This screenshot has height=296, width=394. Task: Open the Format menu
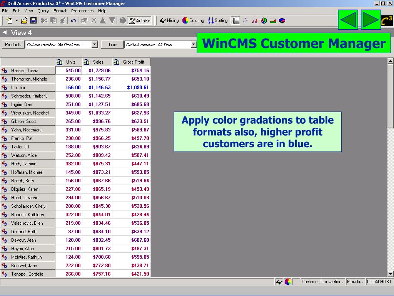click(60, 11)
